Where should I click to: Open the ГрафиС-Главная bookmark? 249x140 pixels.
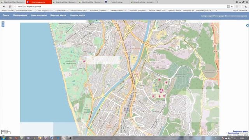175,10
